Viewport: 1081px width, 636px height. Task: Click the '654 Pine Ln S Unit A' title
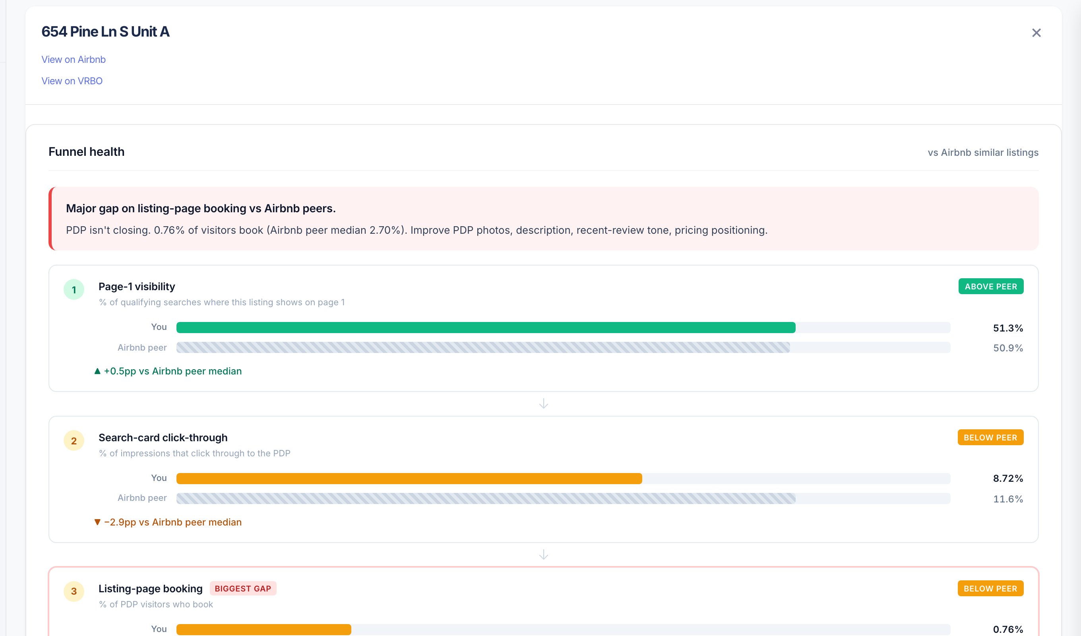point(106,32)
